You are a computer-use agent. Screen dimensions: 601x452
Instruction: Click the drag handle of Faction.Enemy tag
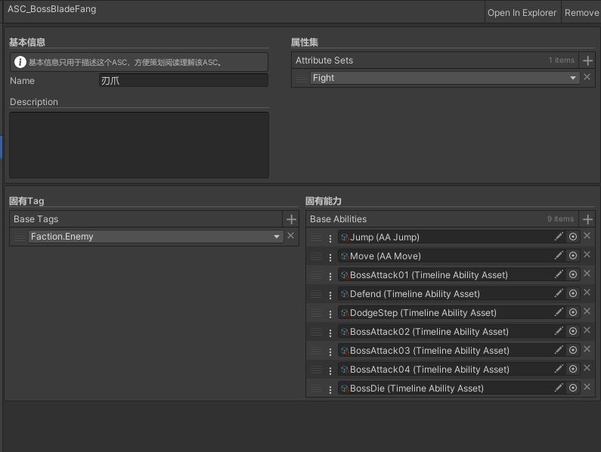point(20,237)
